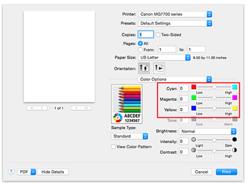Image resolution: width=248 pixels, height=184 pixels.
Task: Select landscape orientation
Action: [159, 68]
